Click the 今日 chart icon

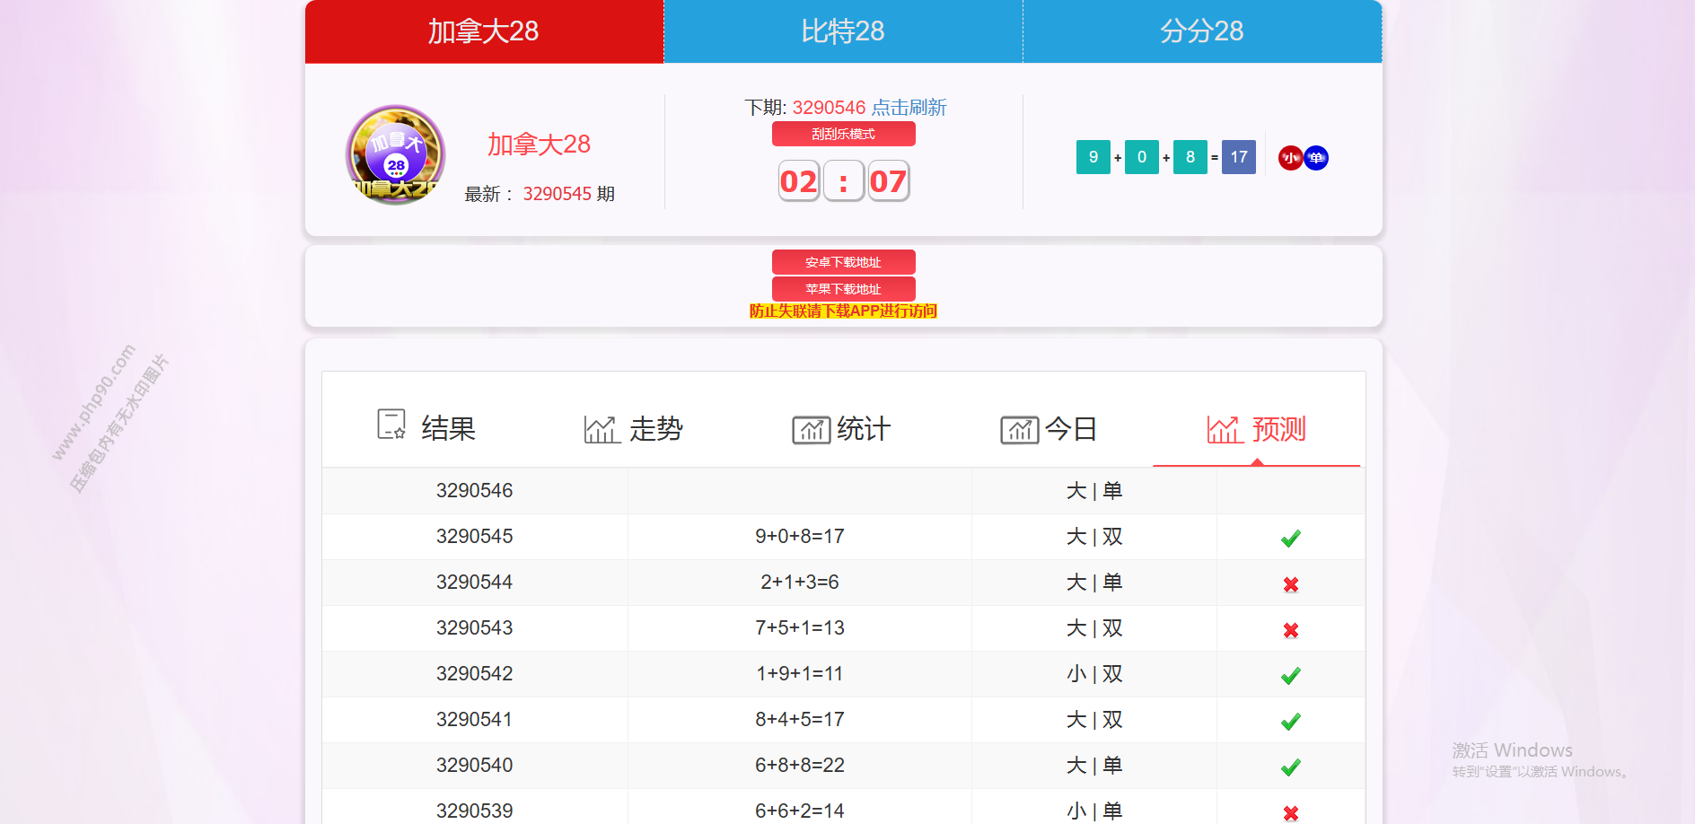[x=1019, y=430]
